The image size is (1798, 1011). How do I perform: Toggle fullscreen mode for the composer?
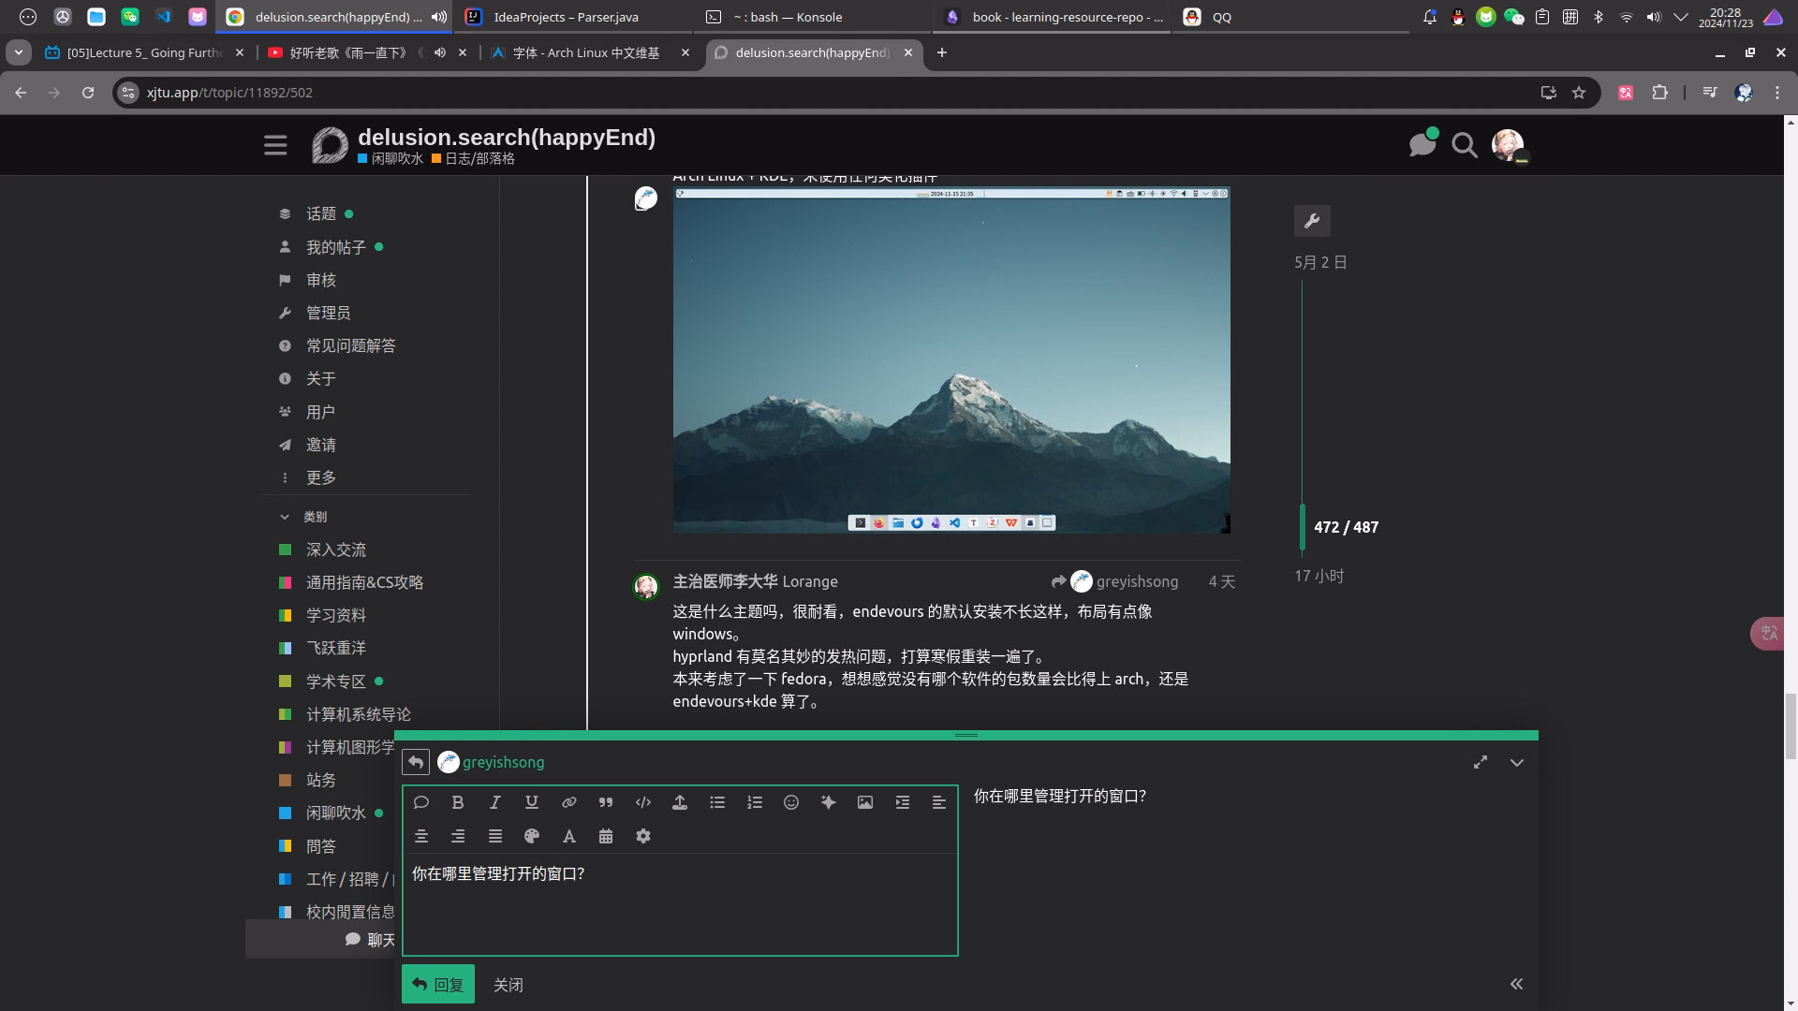1481,762
